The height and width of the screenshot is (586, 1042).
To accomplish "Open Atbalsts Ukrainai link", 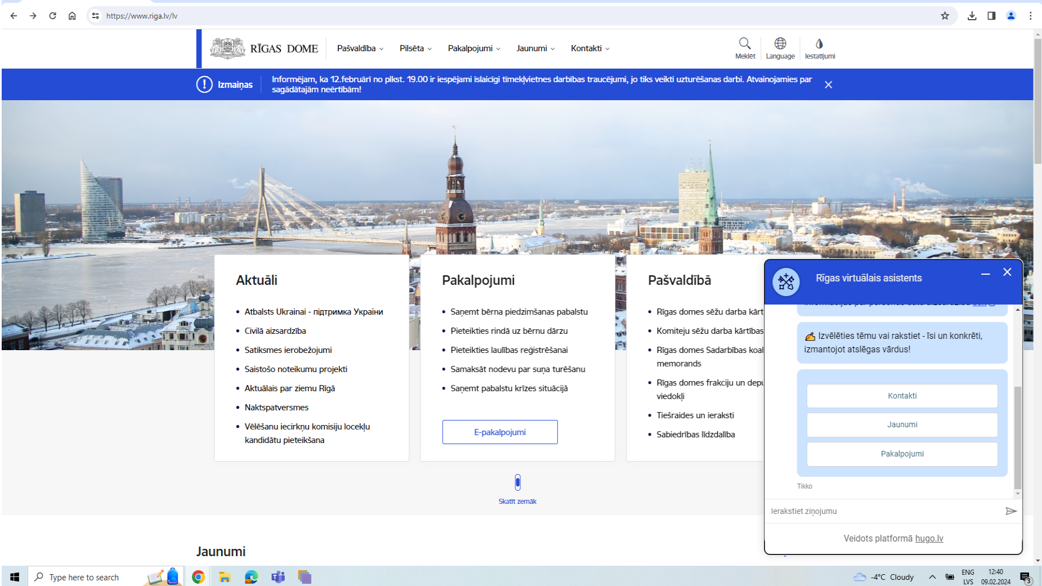I will coord(314,311).
